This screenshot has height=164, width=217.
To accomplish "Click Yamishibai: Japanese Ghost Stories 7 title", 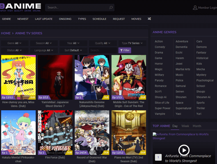I will 55,104.
